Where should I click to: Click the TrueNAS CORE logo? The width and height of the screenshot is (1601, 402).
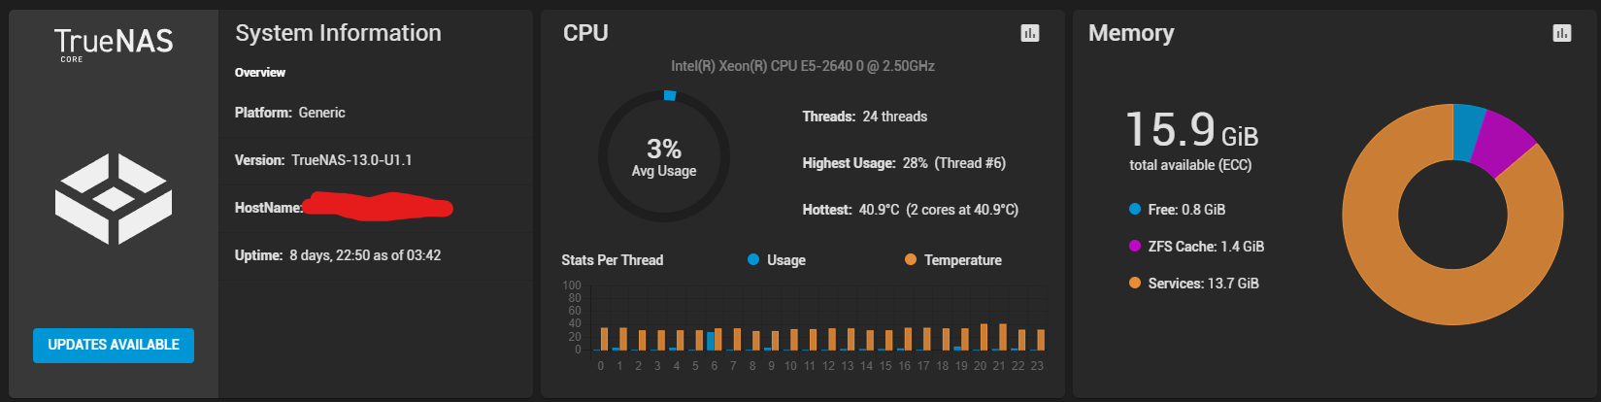pos(114,44)
